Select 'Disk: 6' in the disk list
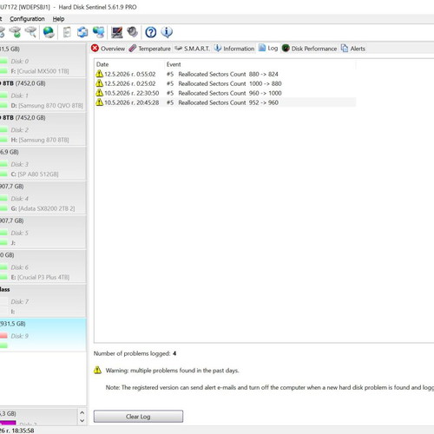The image size is (434, 434). point(20,267)
